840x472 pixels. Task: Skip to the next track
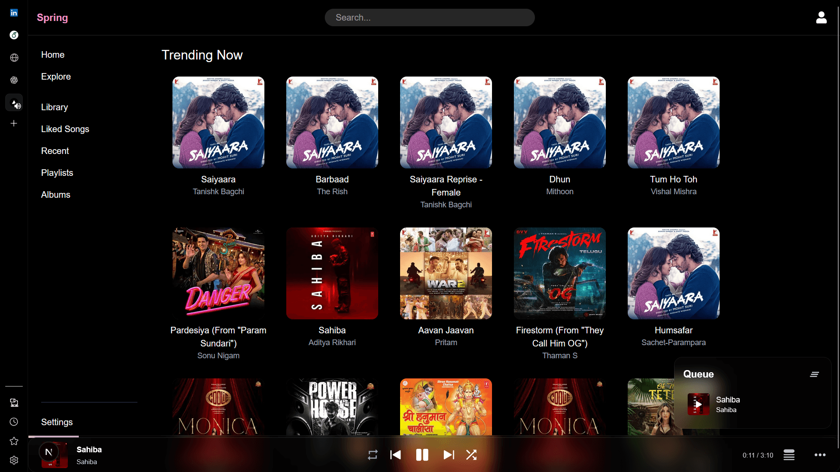[449, 455]
